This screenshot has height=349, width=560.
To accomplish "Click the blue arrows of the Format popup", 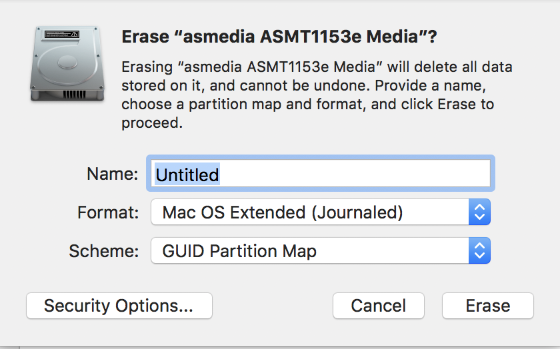I will [480, 212].
